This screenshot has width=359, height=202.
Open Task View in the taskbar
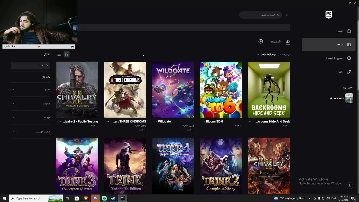coord(67,198)
